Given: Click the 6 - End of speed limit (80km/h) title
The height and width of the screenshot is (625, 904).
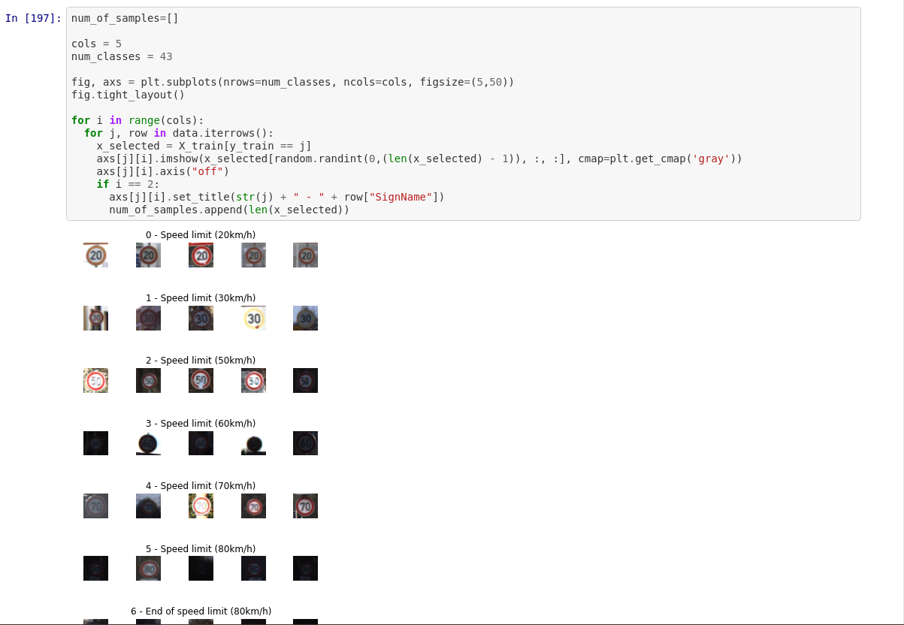Looking at the screenshot, I should (201, 611).
